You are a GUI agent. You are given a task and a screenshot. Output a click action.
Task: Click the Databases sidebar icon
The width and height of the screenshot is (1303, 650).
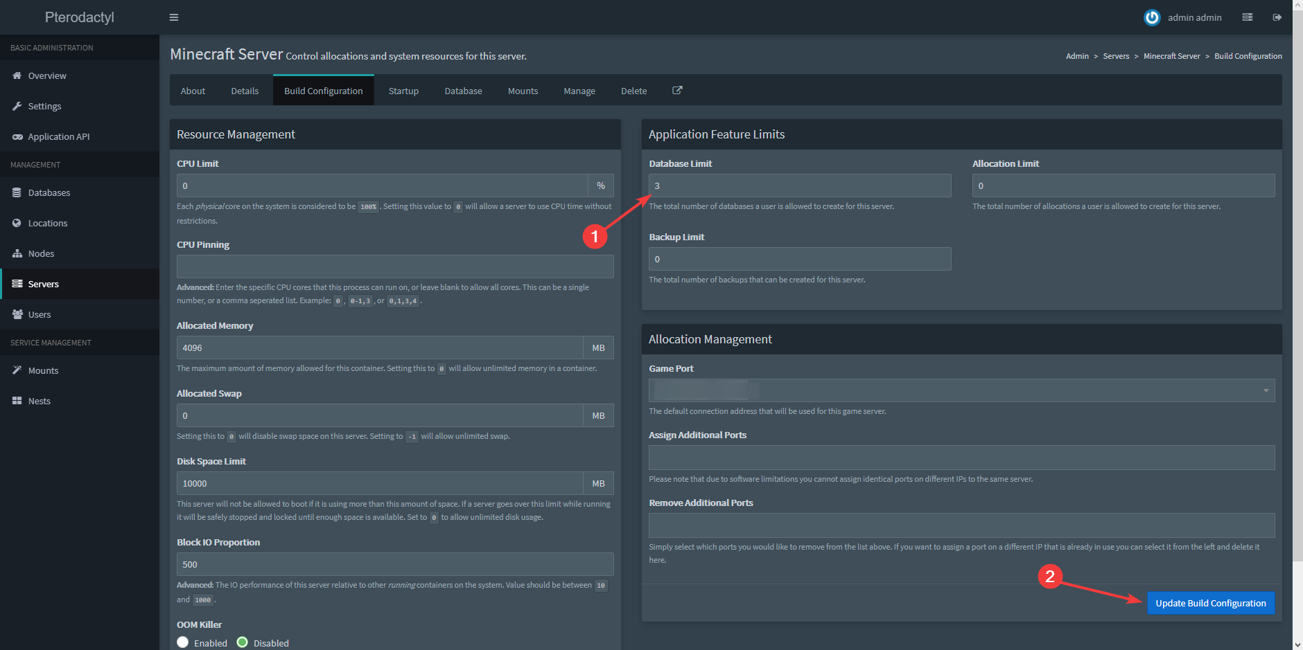pyautogui.click(x=17, y=192)
